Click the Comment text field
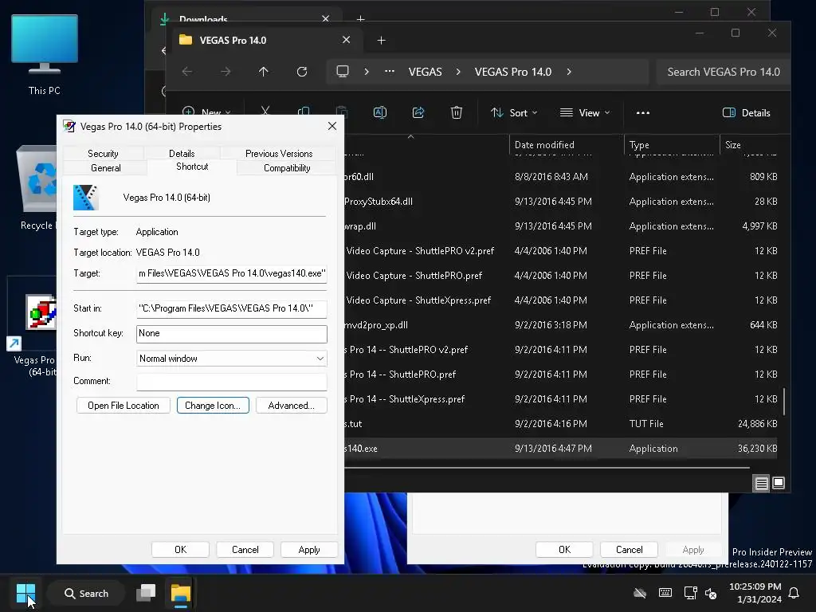Image resolution: width=816 pixels, height=612 pixels. coord(232,382)
